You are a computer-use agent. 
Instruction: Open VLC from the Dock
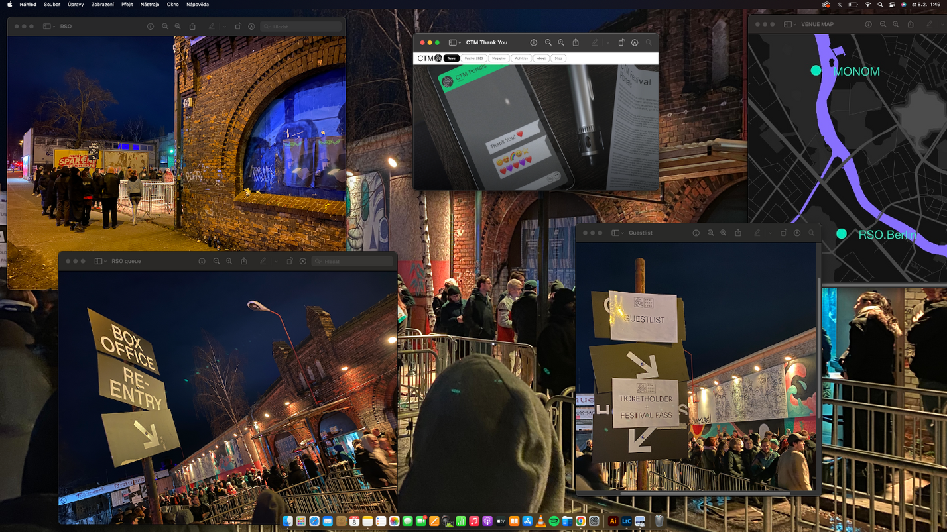click(540, 521)
